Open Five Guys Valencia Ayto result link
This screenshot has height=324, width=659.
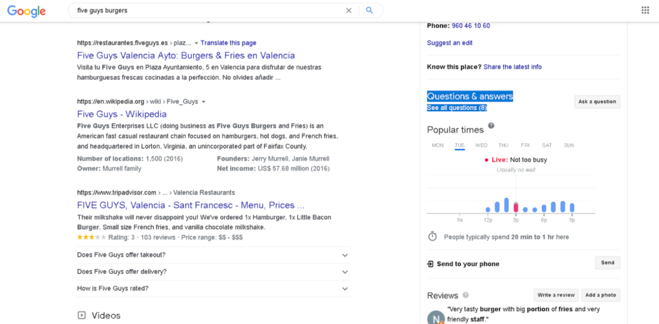186,55
